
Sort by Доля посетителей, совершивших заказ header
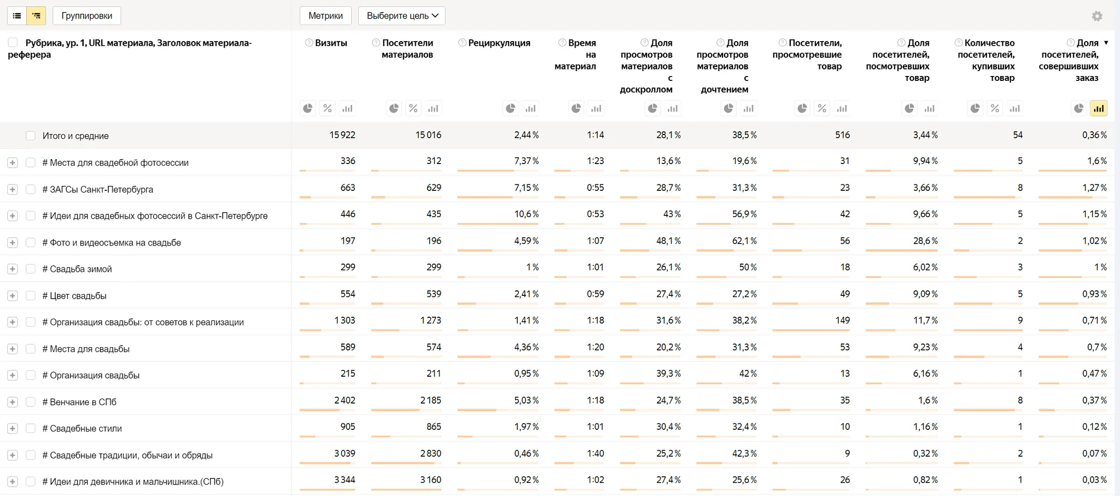click(x=1070, y=60)
